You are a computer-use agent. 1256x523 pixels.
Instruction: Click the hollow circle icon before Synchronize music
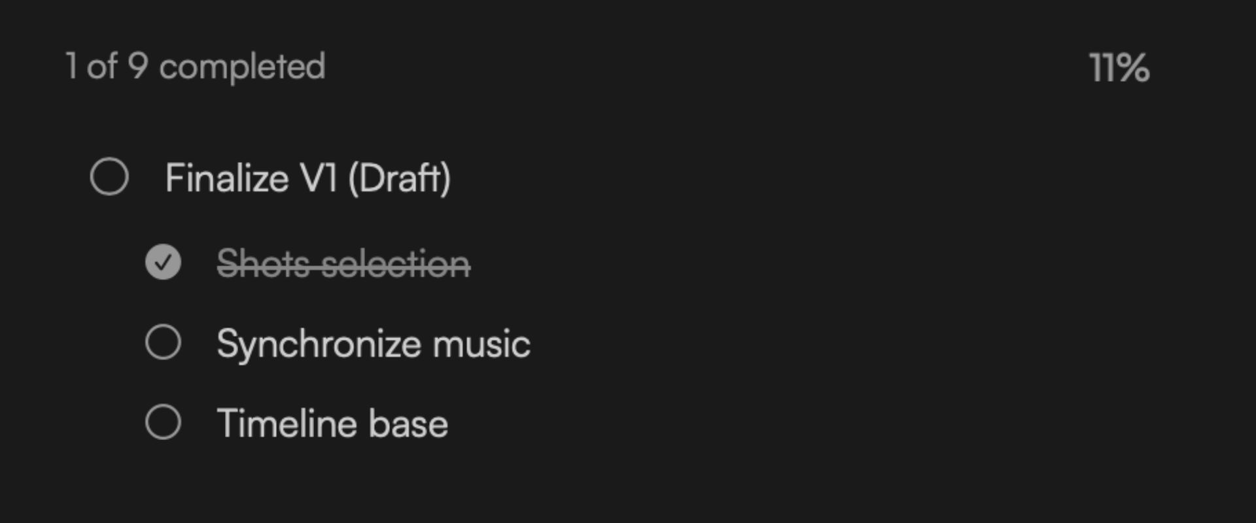point(163,342)
